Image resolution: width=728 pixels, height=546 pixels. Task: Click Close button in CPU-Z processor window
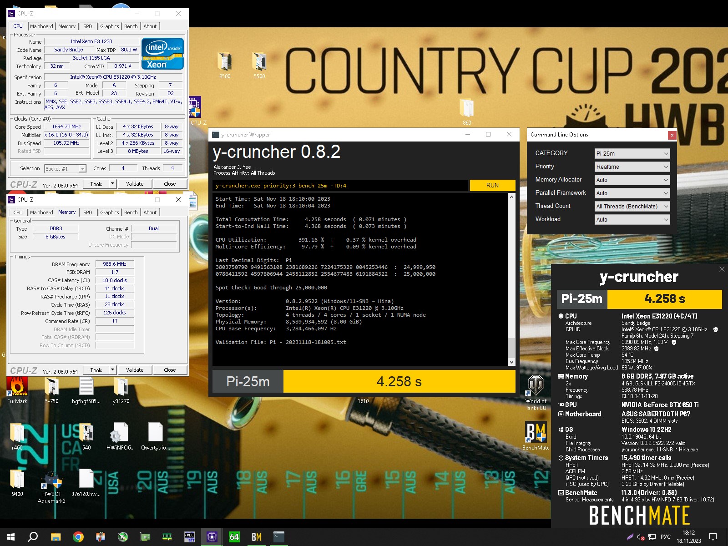(170, 184)
